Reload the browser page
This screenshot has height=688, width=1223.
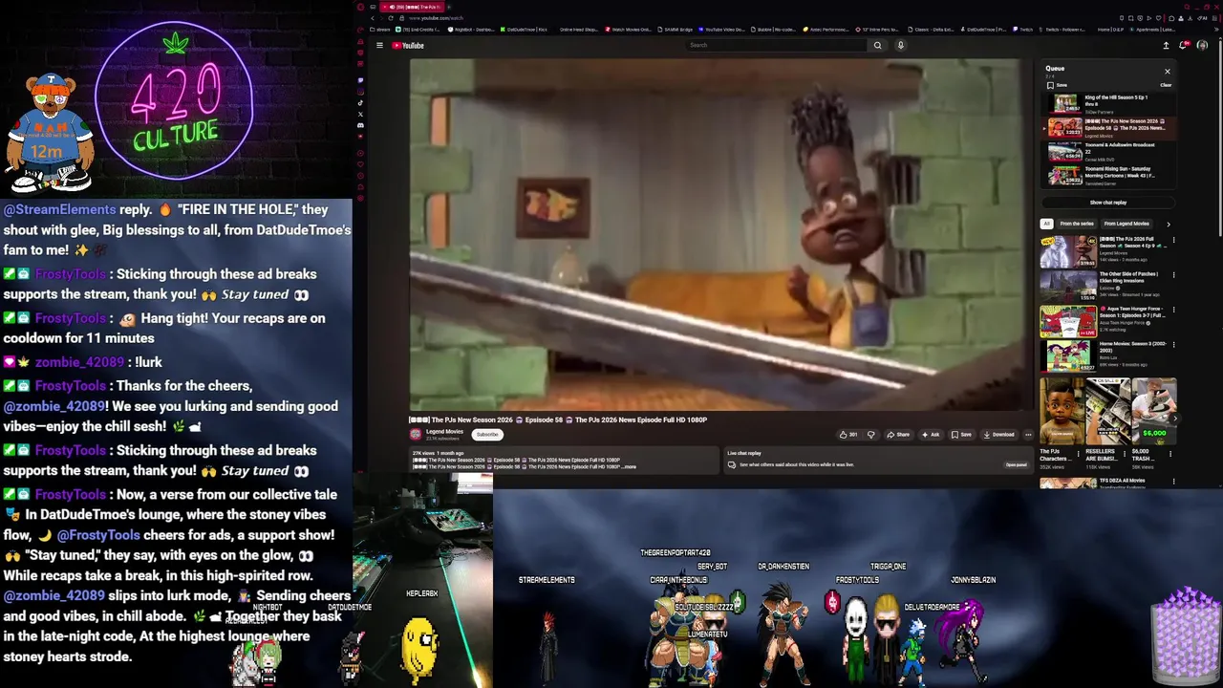pos(393,18)
